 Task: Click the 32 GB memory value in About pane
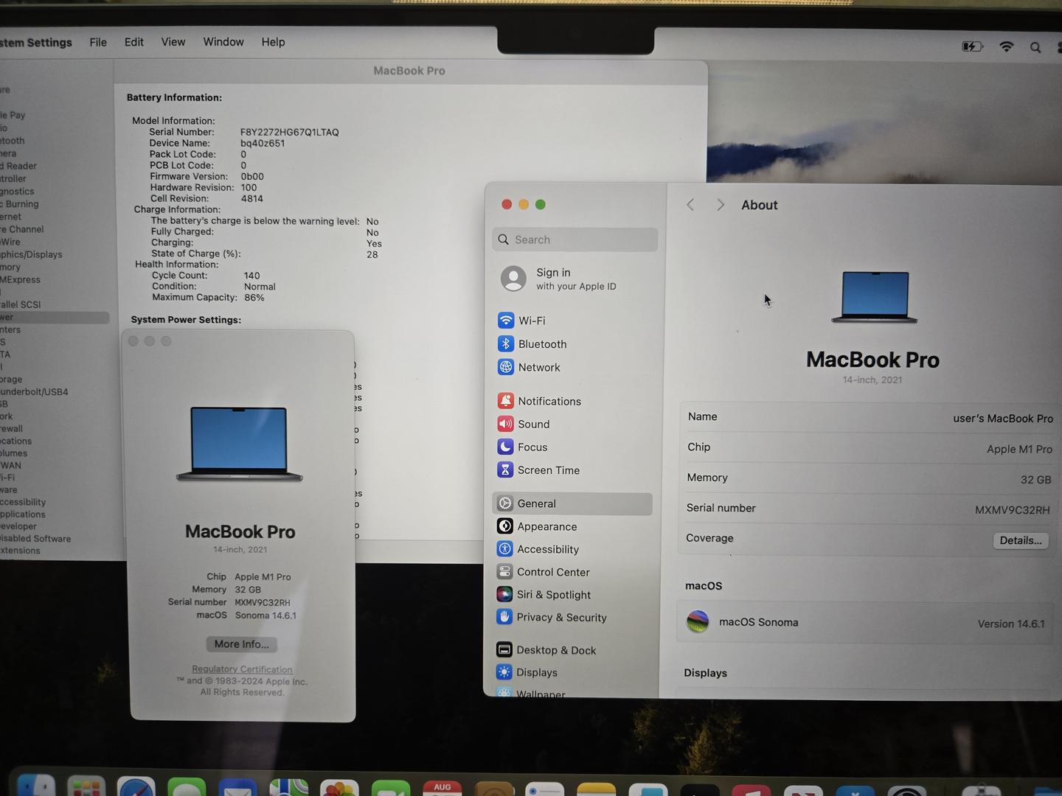[x=1035, y=480]
